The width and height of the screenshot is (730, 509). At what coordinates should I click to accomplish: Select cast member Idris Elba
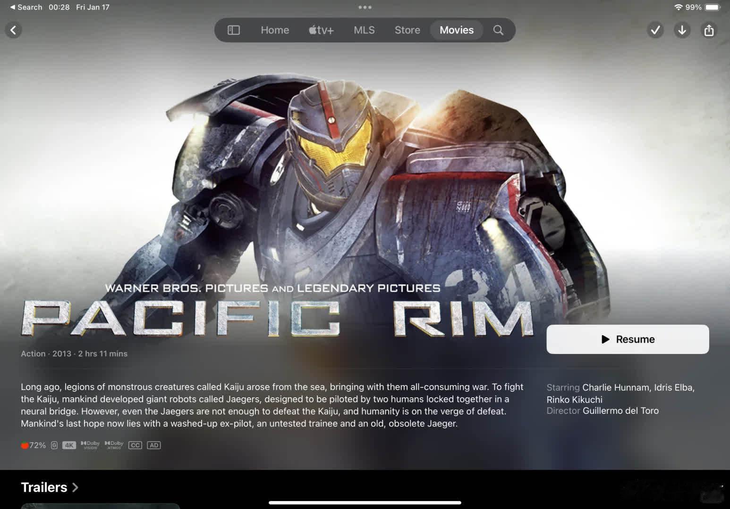tap(673, 387)
